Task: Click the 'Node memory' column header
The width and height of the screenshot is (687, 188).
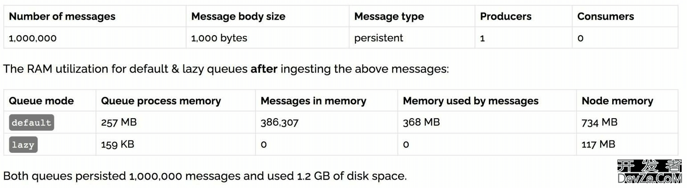Action: 618,101
